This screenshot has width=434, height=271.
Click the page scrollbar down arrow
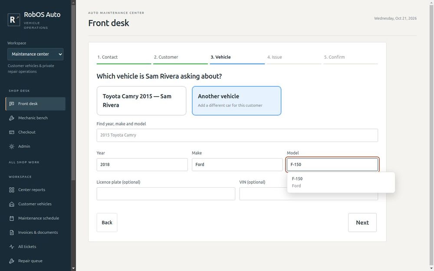tap(431, 268)
